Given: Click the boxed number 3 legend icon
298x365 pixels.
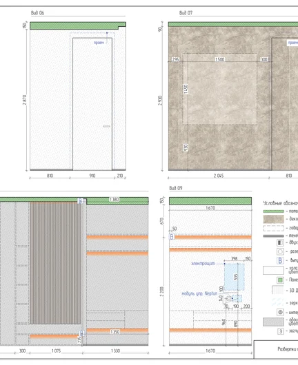Looking at the screenshot, I should (281, 331).
